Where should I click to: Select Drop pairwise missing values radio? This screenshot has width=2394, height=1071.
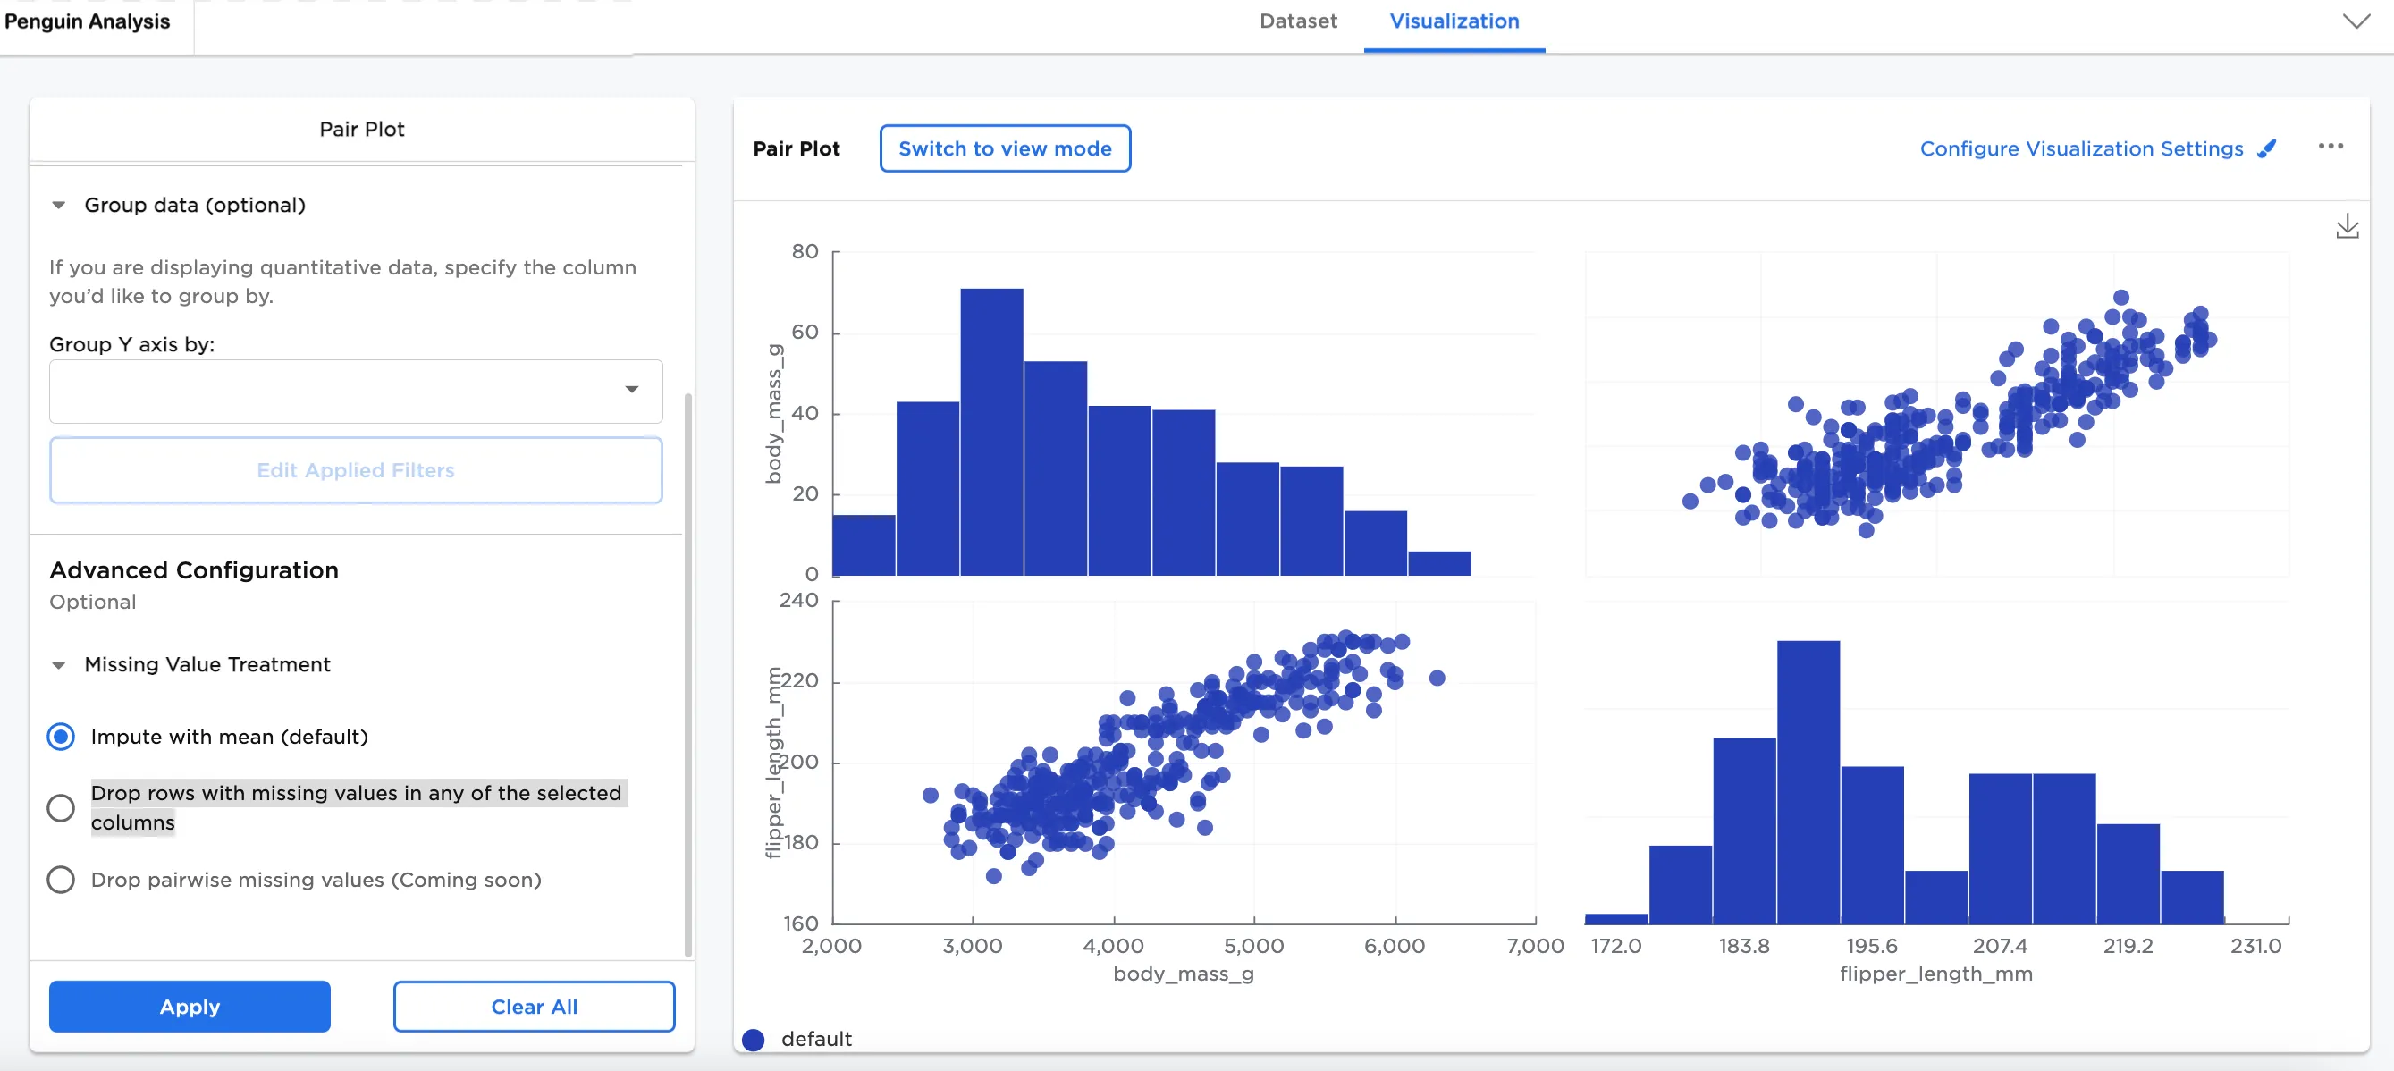pyautogui.click(x=62, y=879)
